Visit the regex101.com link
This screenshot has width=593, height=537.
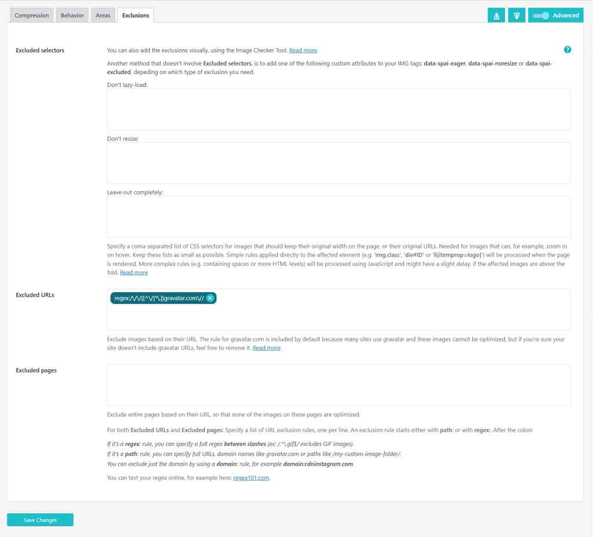click(x=251, y=478)
